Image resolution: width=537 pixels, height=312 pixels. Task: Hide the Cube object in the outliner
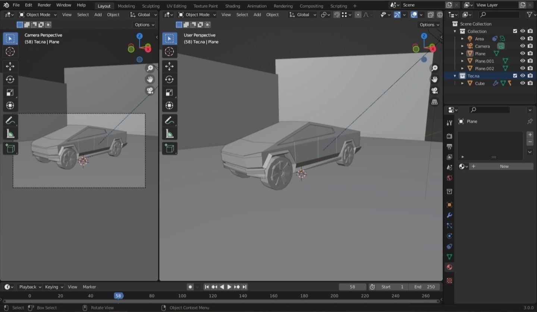pyautogui.click(x=522, y=83)
